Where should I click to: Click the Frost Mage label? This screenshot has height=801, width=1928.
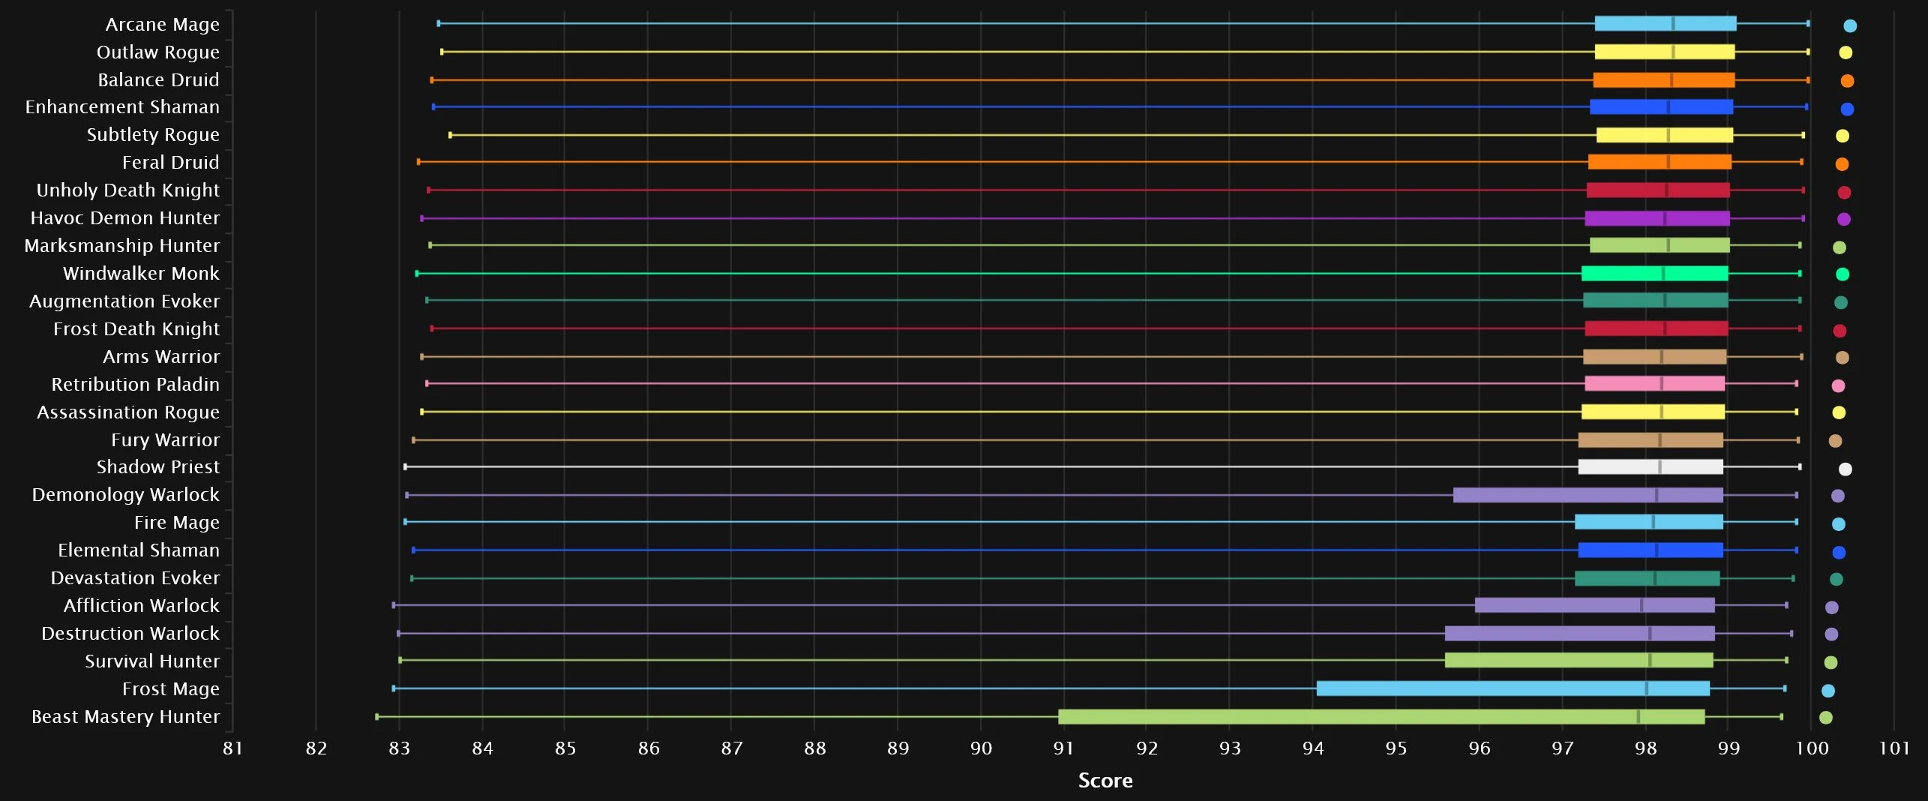click(171, 689)
